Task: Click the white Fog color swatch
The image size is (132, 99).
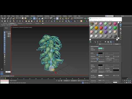Action: 100,75
